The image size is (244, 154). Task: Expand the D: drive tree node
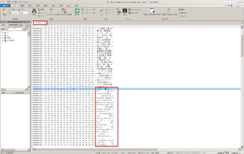point(3,35)
